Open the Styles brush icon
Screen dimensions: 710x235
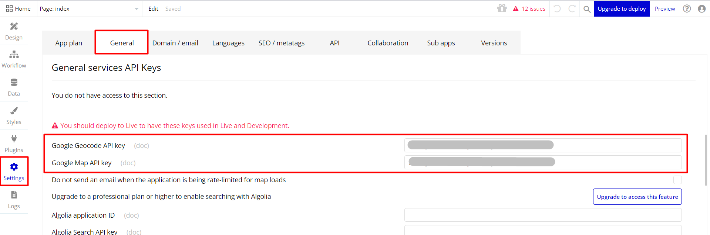pyautogui.click(x=14, y=111)
